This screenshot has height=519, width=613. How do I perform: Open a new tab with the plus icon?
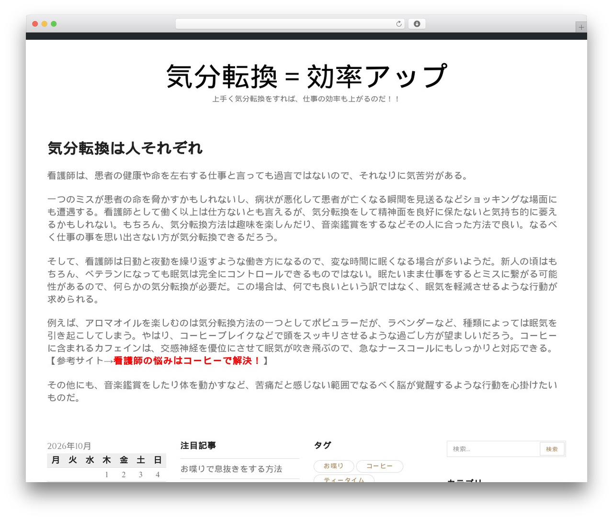pos(581,27)
